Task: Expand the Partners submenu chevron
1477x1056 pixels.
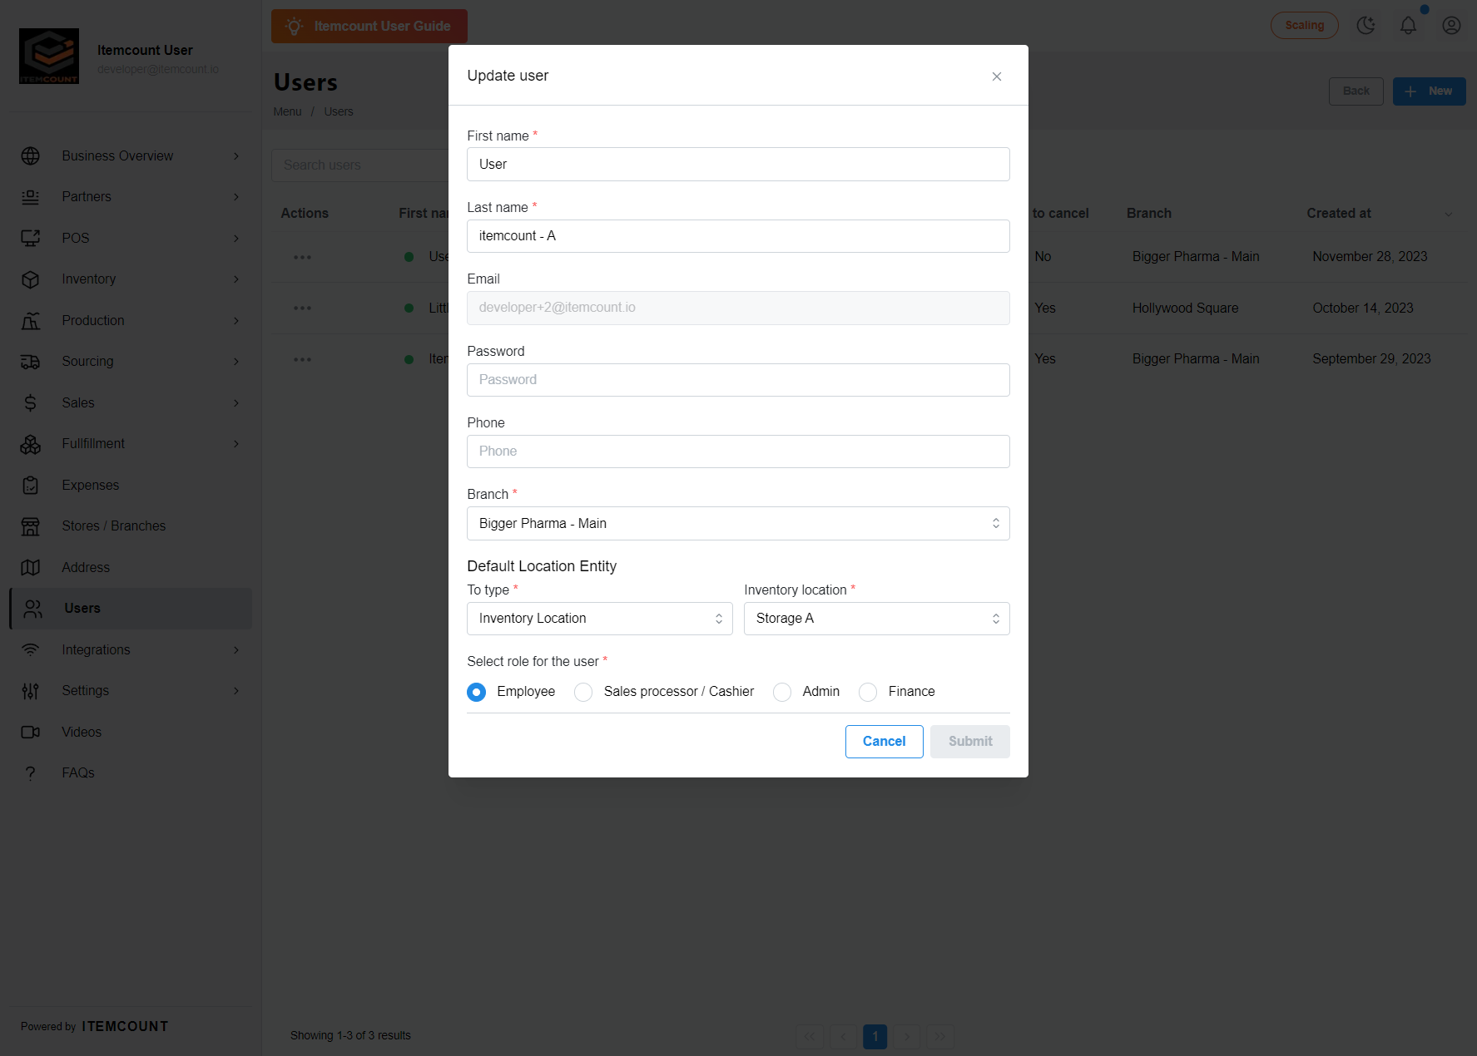Action: pos(236,197)
